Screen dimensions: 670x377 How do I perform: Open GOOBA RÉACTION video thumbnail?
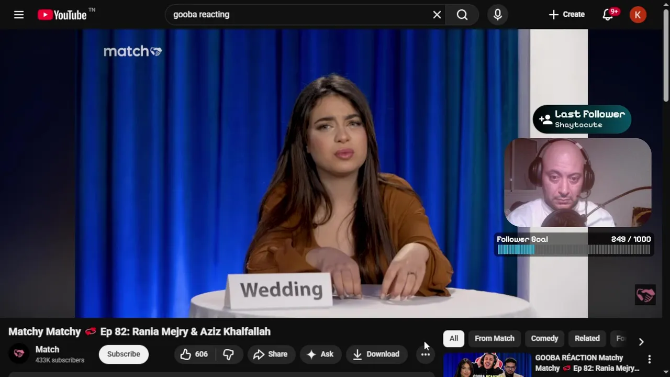pos(487,365)
